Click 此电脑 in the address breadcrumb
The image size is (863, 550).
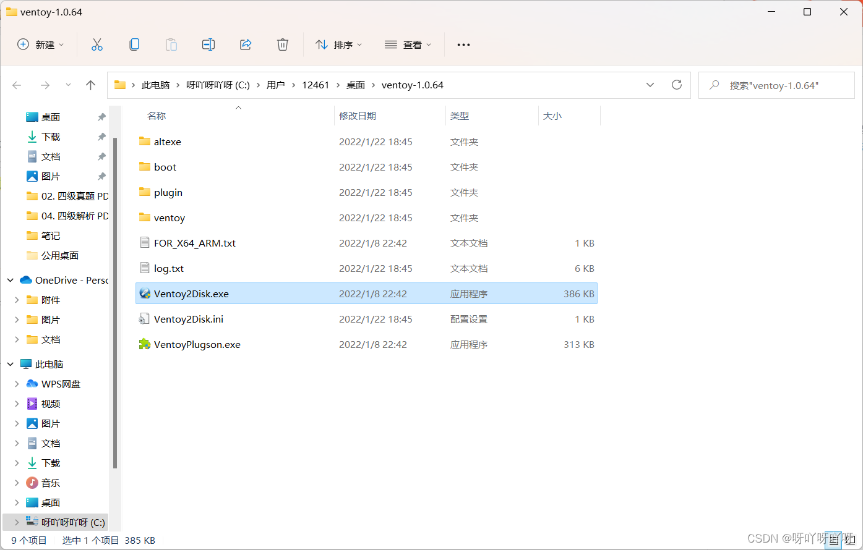point(155,85)
